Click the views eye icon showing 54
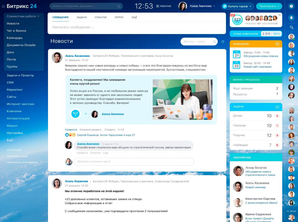Image resolution: width=298 pixels, height=222 pixels. [x=119, y=130]
